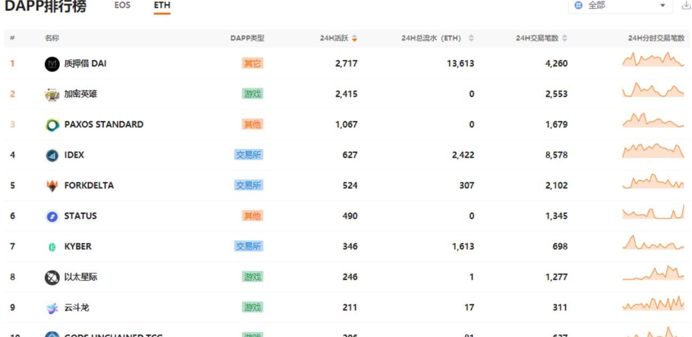Click the sparkline chart for FORKDELTA

point(653,181)
